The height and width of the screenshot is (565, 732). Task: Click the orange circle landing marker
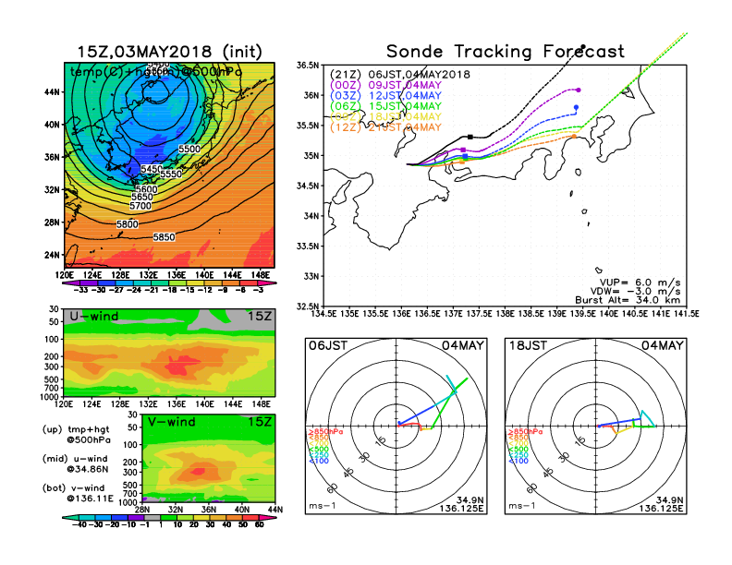click(574, 137)
